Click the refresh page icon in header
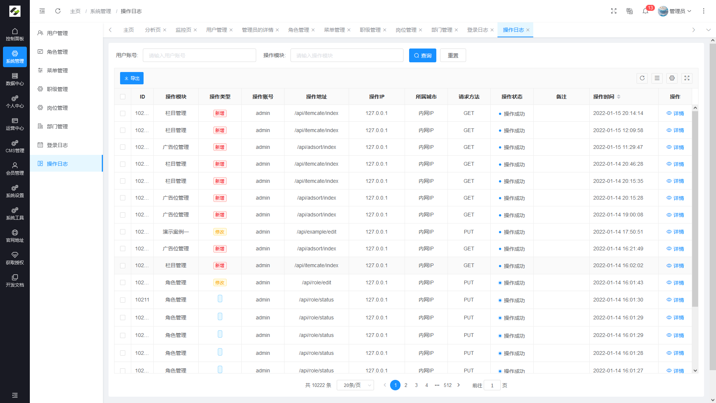Viewport: 716px width, 403px height. click(x=58, y=11)
